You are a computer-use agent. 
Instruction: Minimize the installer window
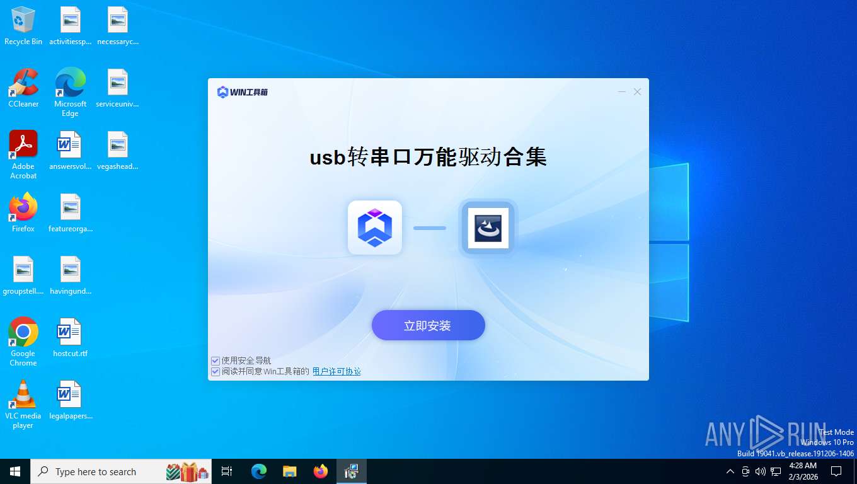pyautogui.click(x=621, y=92)
